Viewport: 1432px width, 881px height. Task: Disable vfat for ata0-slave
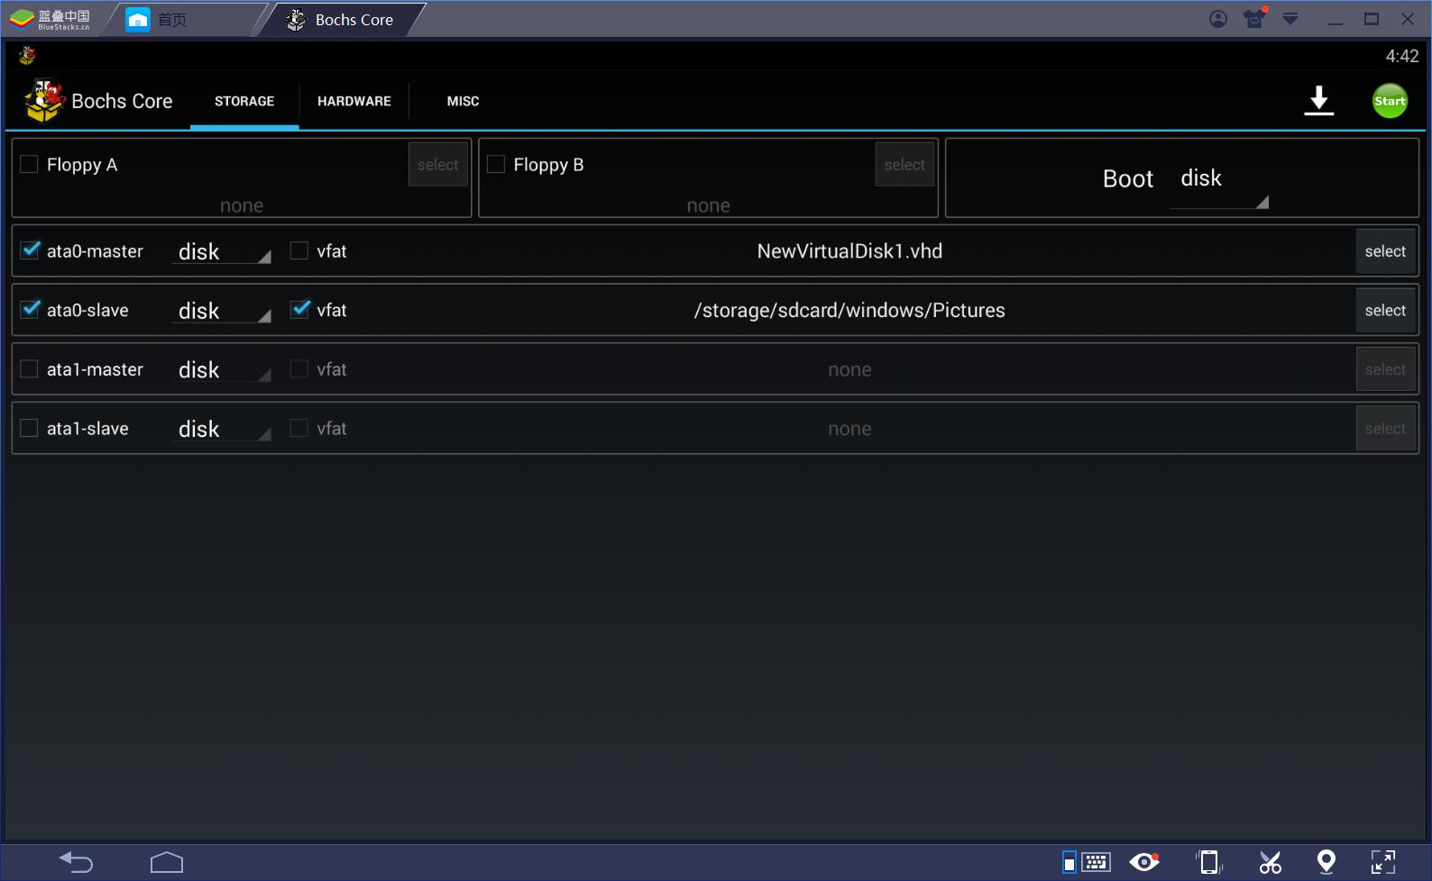299,310
